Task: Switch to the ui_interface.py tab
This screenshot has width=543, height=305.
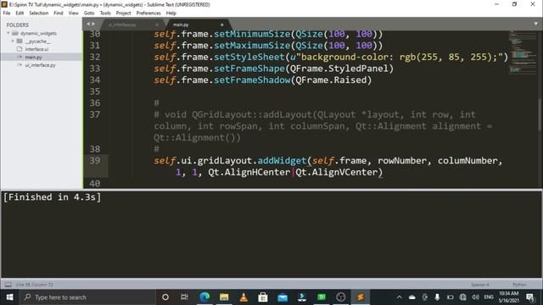Action: tap(122, 25)
